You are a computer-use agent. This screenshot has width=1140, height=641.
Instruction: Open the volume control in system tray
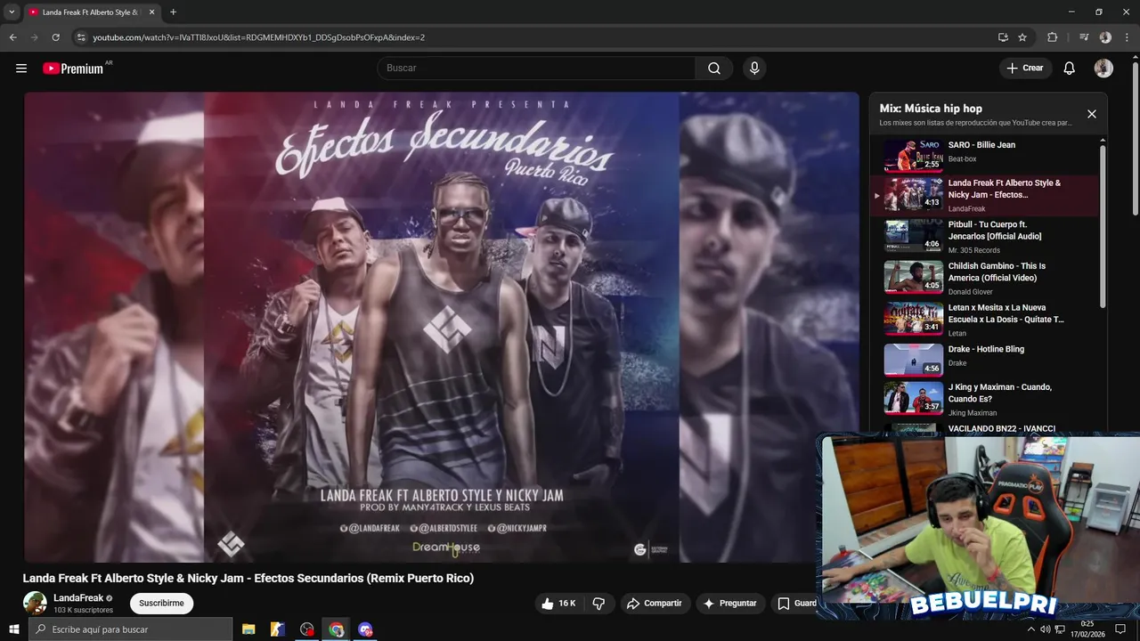pos(1045,629)
